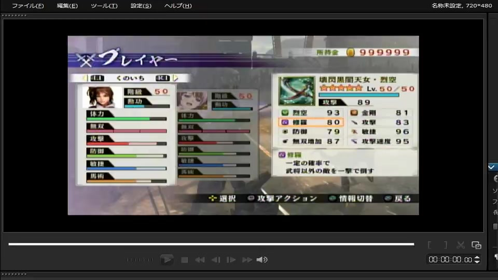Set mark-out with the right bracket icon
The width and height of the screenshot is (498, 280).
tap(445, 245)
